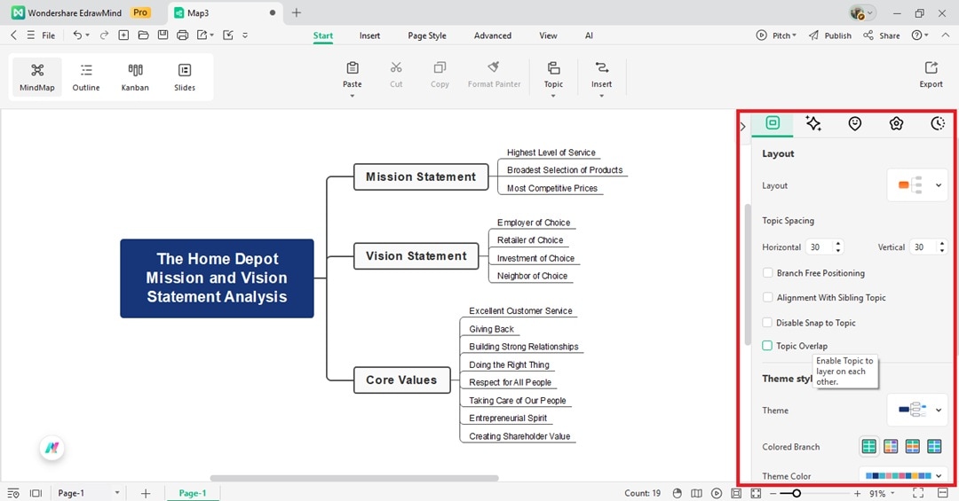Increase Horizontal topic spacing stepper
Viewport: 959px width, 501px height.
click(838, 243)
